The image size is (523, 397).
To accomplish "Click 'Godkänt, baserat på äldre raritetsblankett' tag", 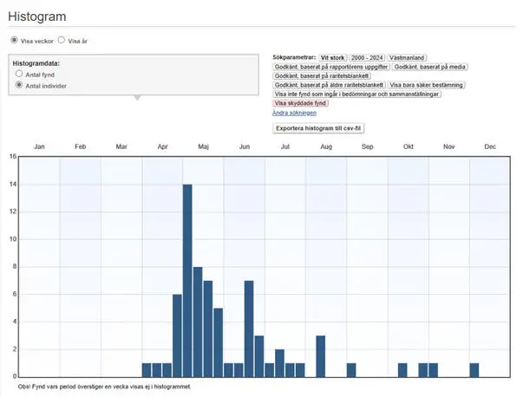I will [329, 85].
